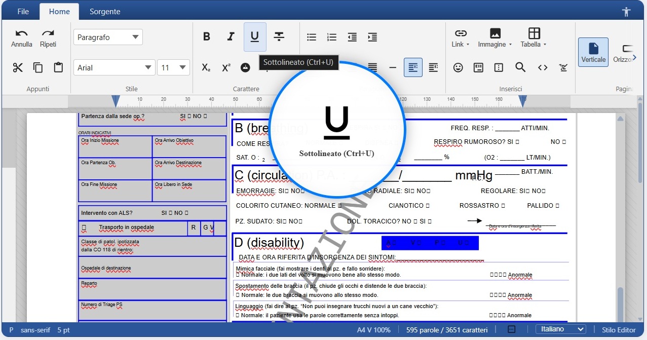The width and height of the screenshot is (647, 340).
Task: Click the last icon in the alignment row
Action: click(x=433, y=67)
